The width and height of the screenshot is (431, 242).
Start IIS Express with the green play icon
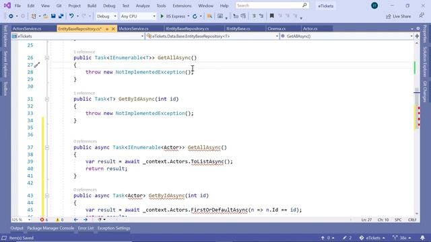pos(162,16)
